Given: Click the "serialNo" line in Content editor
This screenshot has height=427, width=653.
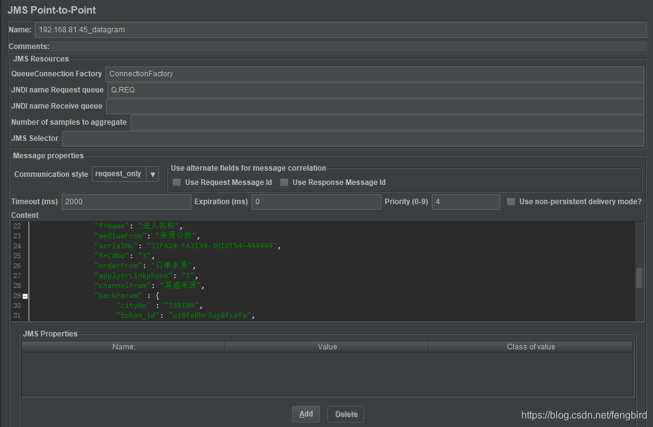Looking at the screenshot, I should tap(188, 246).
